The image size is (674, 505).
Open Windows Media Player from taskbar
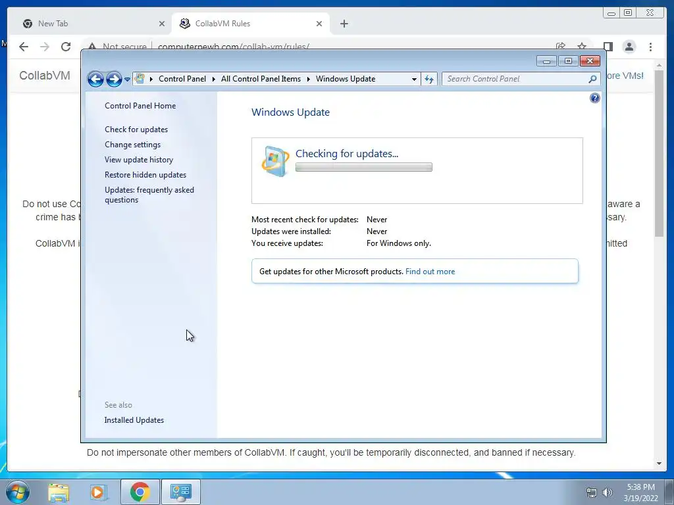coord(97,492)
